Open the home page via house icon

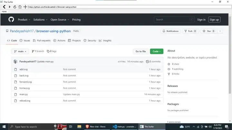[20, 7]
